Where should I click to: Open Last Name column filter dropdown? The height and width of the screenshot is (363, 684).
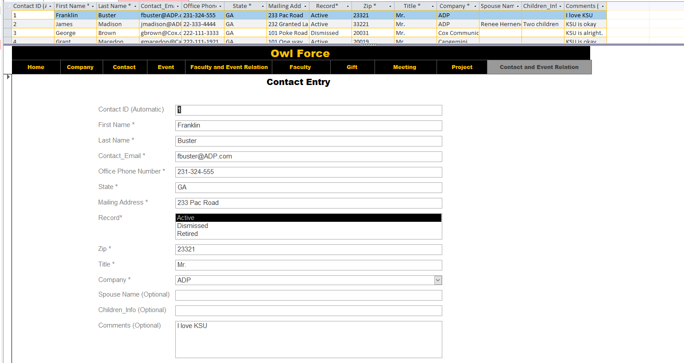135,6
